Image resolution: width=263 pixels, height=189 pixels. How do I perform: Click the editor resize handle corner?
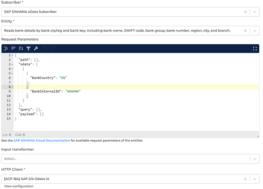(x=258, y=137)
